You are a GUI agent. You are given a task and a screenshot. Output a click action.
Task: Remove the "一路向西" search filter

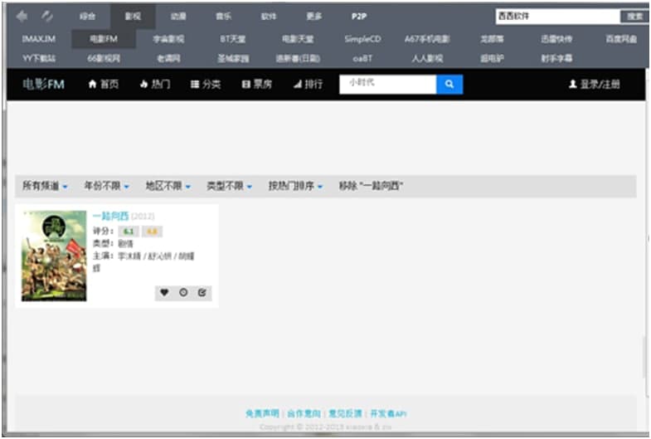click(x=371, y=186)
